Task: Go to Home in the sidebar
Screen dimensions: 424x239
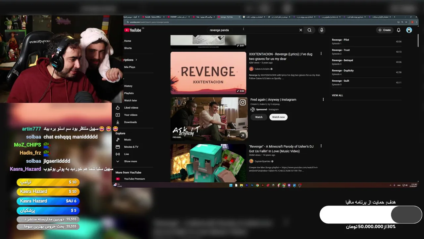Action: [128, 41]
